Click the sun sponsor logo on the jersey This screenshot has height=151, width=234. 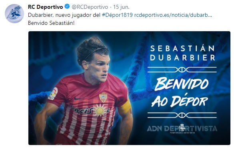pyautogui.click(x=100, y=110)
